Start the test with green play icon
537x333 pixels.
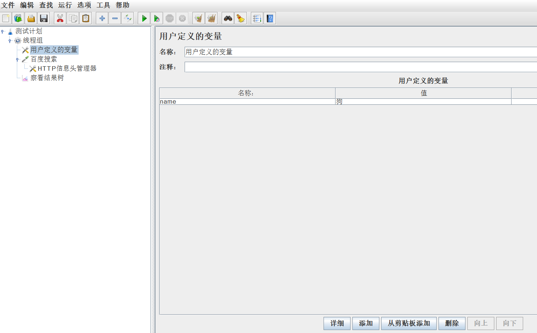click(x=144, y=18)
